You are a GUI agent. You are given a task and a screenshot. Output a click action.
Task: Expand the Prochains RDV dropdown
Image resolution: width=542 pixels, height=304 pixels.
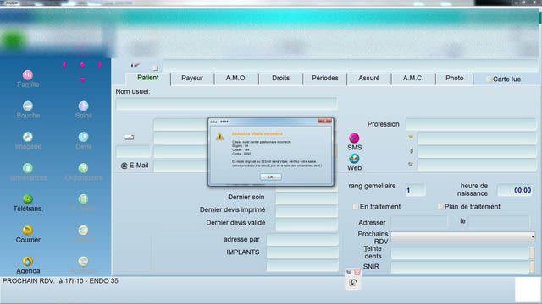pyautogui.click(x=533, y=236)
